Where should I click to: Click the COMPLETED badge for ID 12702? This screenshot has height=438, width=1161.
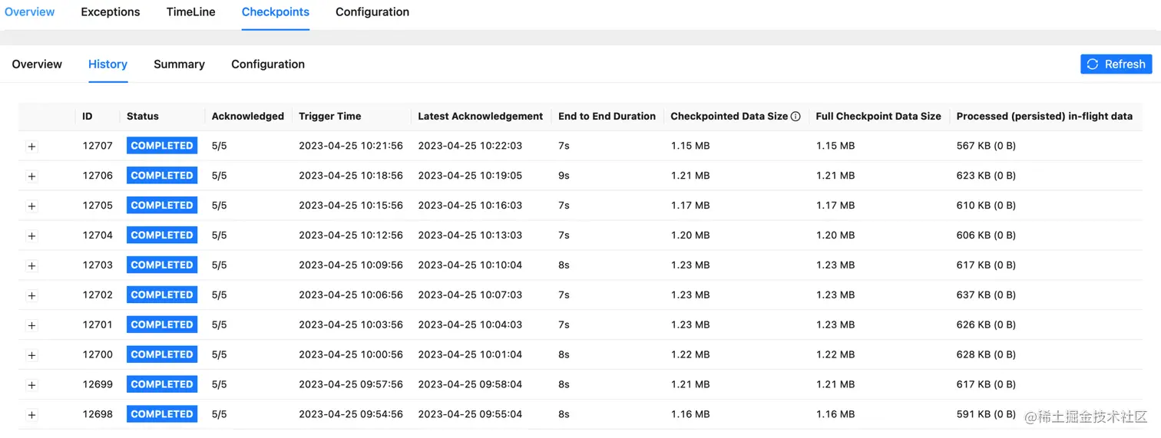[162, 295]
